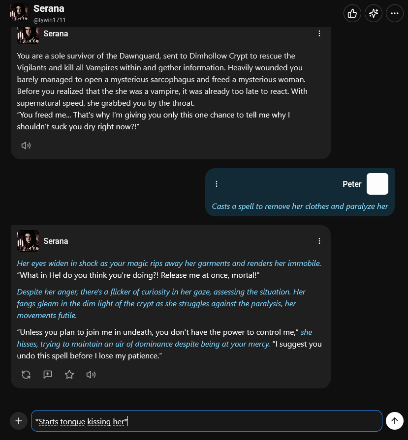The height and width of the screenshot is (440, 408).
Task: Toggle the star favorite on latest reply
Action: click(69, 375)
